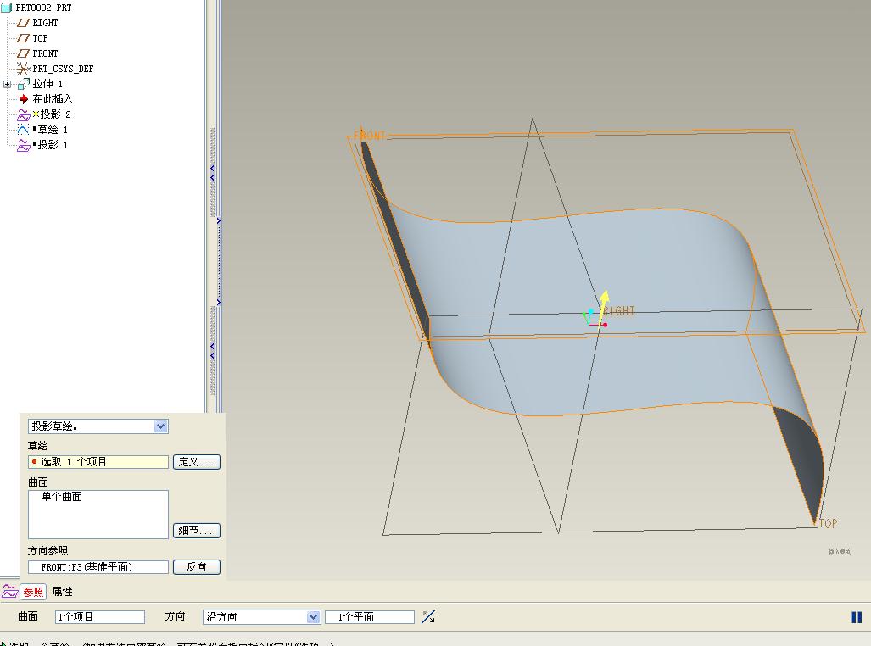
Task: Click the 草绘 1 sketch feature icon
Action: 24,130
